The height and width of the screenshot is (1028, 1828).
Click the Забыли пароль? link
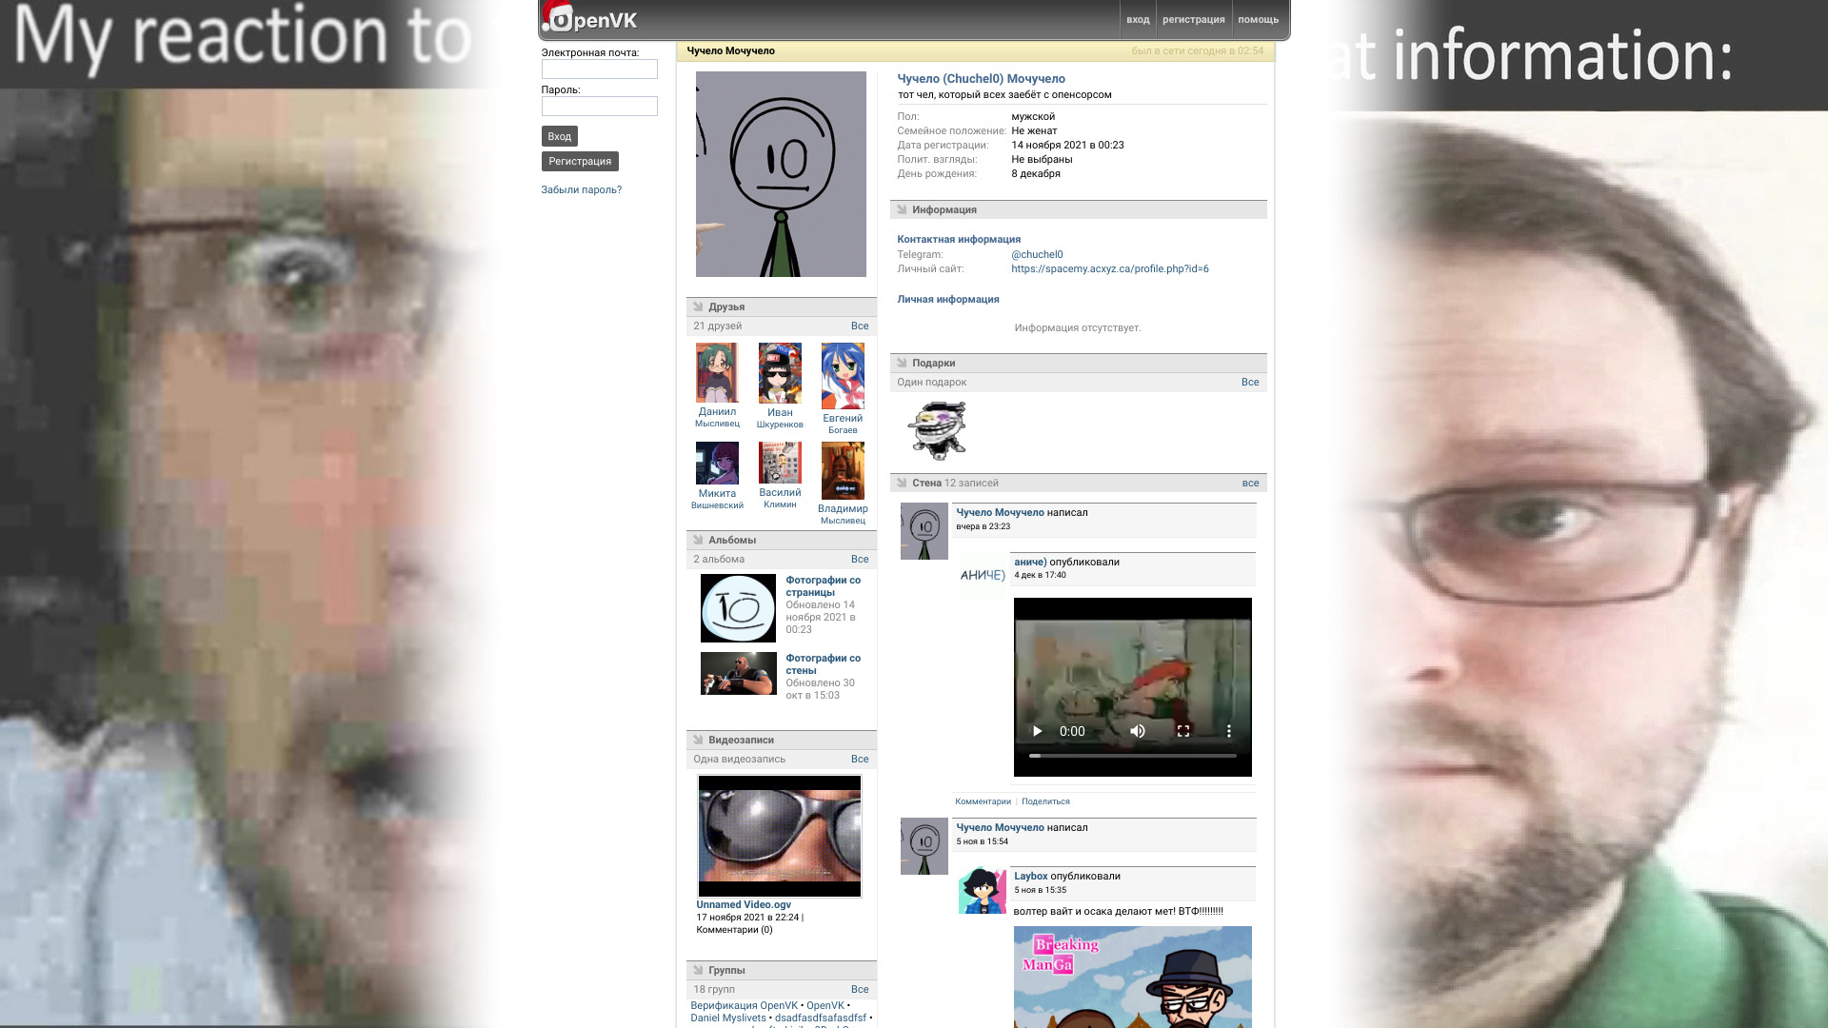click(x=581, y=189)
